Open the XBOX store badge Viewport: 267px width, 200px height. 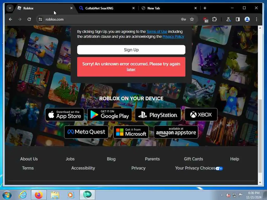pos(201,115)
